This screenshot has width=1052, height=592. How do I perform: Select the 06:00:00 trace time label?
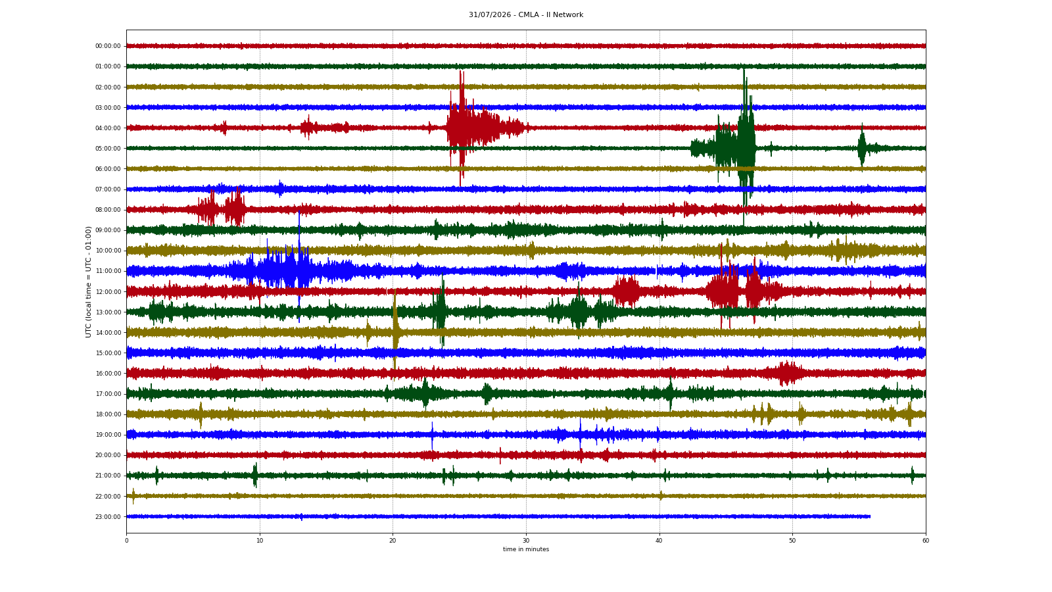coord(108,168)
